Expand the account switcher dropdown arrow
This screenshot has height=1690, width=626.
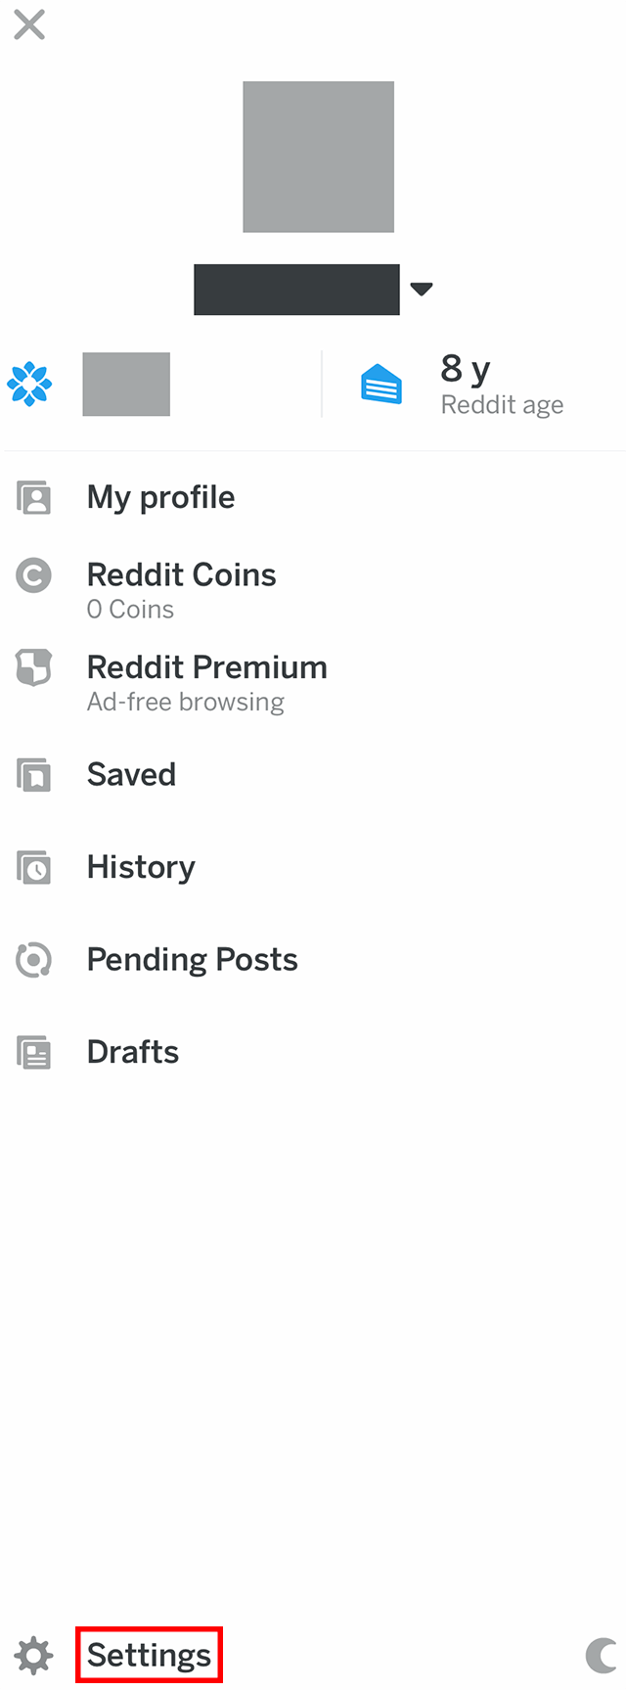pyautogui.click(x=422, y=289)
